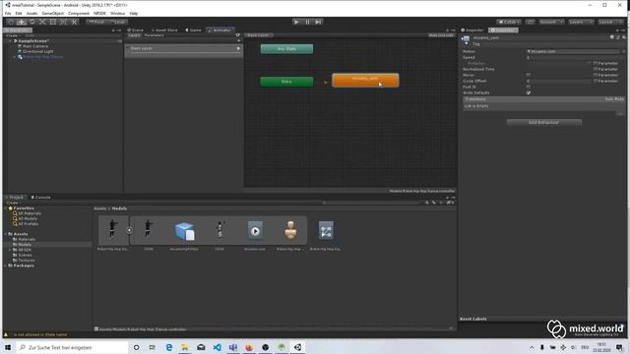Select the custom editor tools icon
This screenshot has height=354, width=630.
tap(74, 22)
